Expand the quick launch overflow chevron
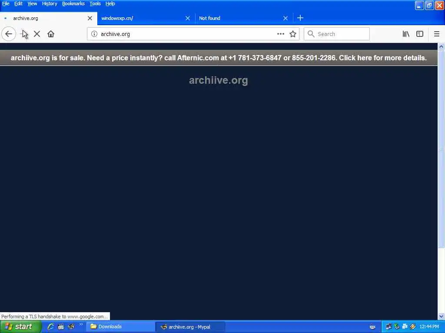 click(81, 324)
